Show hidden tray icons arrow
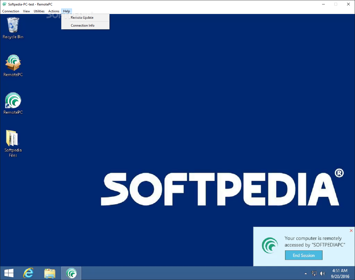355x280 pixels. [306, 273]
